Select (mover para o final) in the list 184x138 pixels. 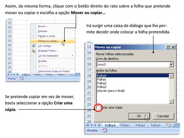click(x=110, y=90)
